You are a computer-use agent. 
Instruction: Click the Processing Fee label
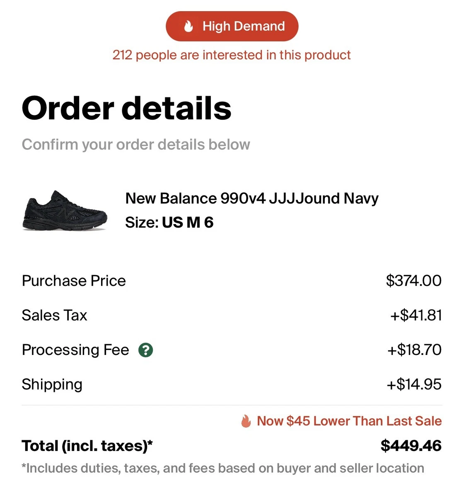(75, 350)
